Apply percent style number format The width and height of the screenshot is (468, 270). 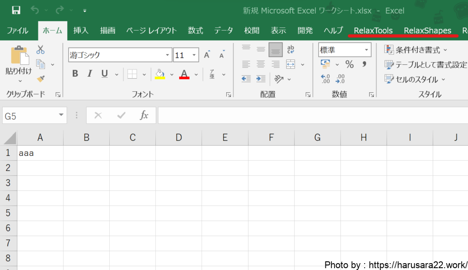[x=350, y=64]
